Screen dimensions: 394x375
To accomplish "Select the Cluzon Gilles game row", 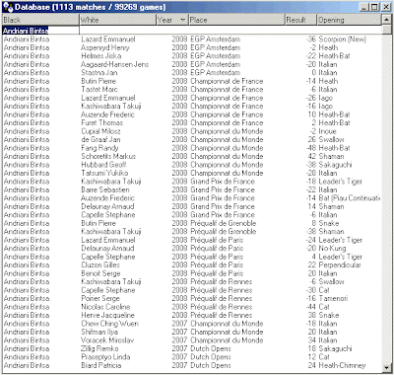I will tap(192, 264).
